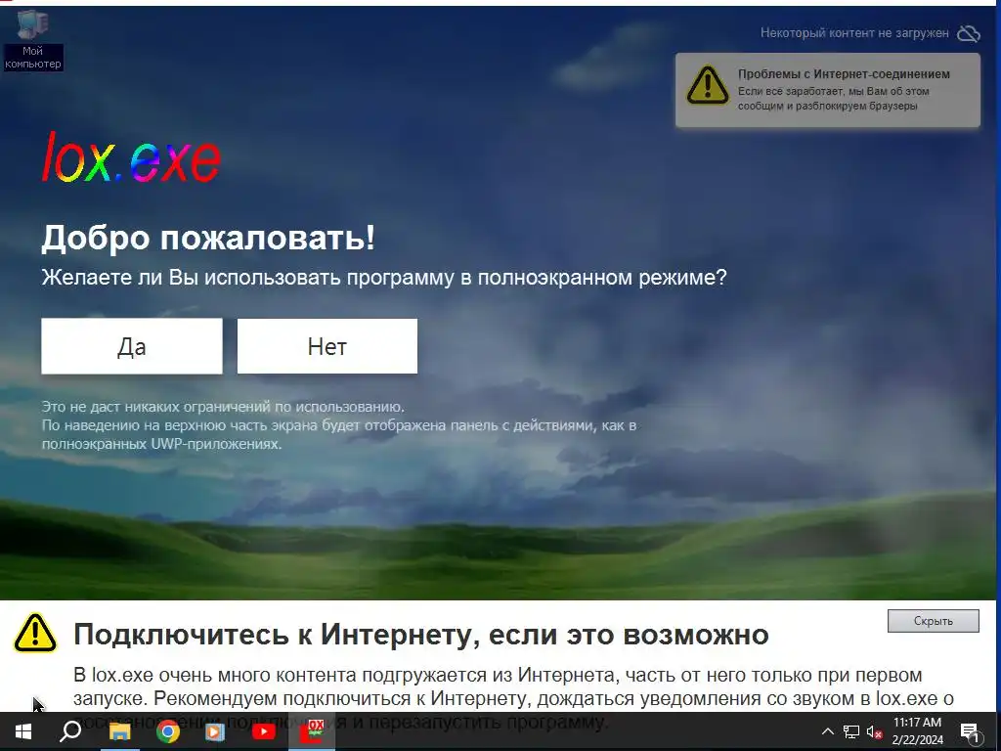Screen dimensions: 1001x751
Task: Click the yellow warning icon in the bottom banner
Action: tap(36, 633)
